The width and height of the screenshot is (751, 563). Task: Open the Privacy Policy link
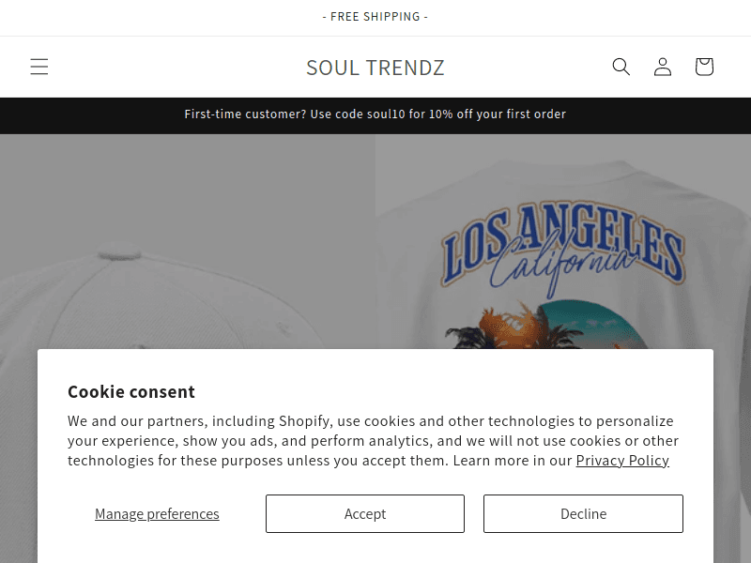(622, 460)
